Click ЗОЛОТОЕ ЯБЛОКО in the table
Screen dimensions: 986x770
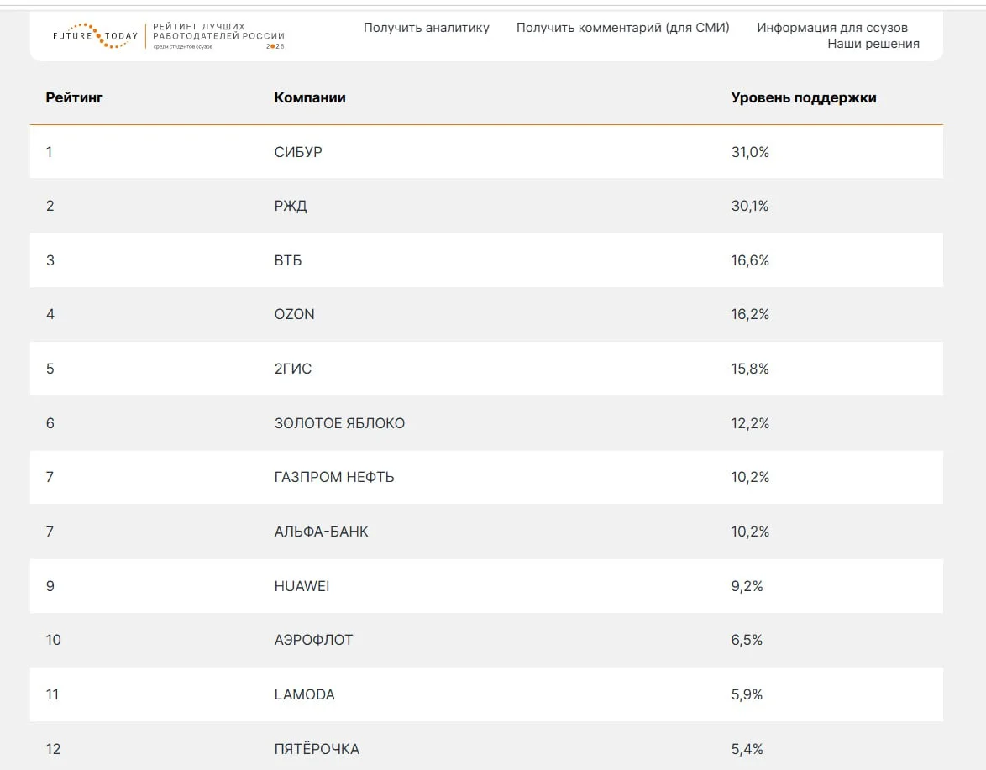click(339, 423)
